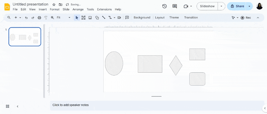Insert a text box

(83, 17)
